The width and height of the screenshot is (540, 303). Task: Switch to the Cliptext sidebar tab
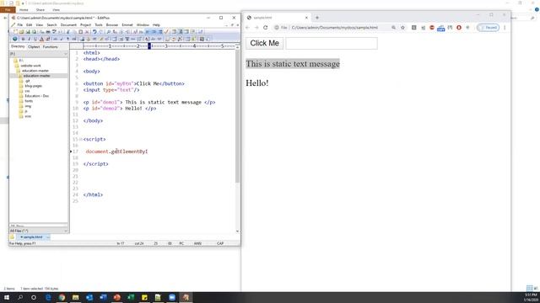(x=34, y=47)
